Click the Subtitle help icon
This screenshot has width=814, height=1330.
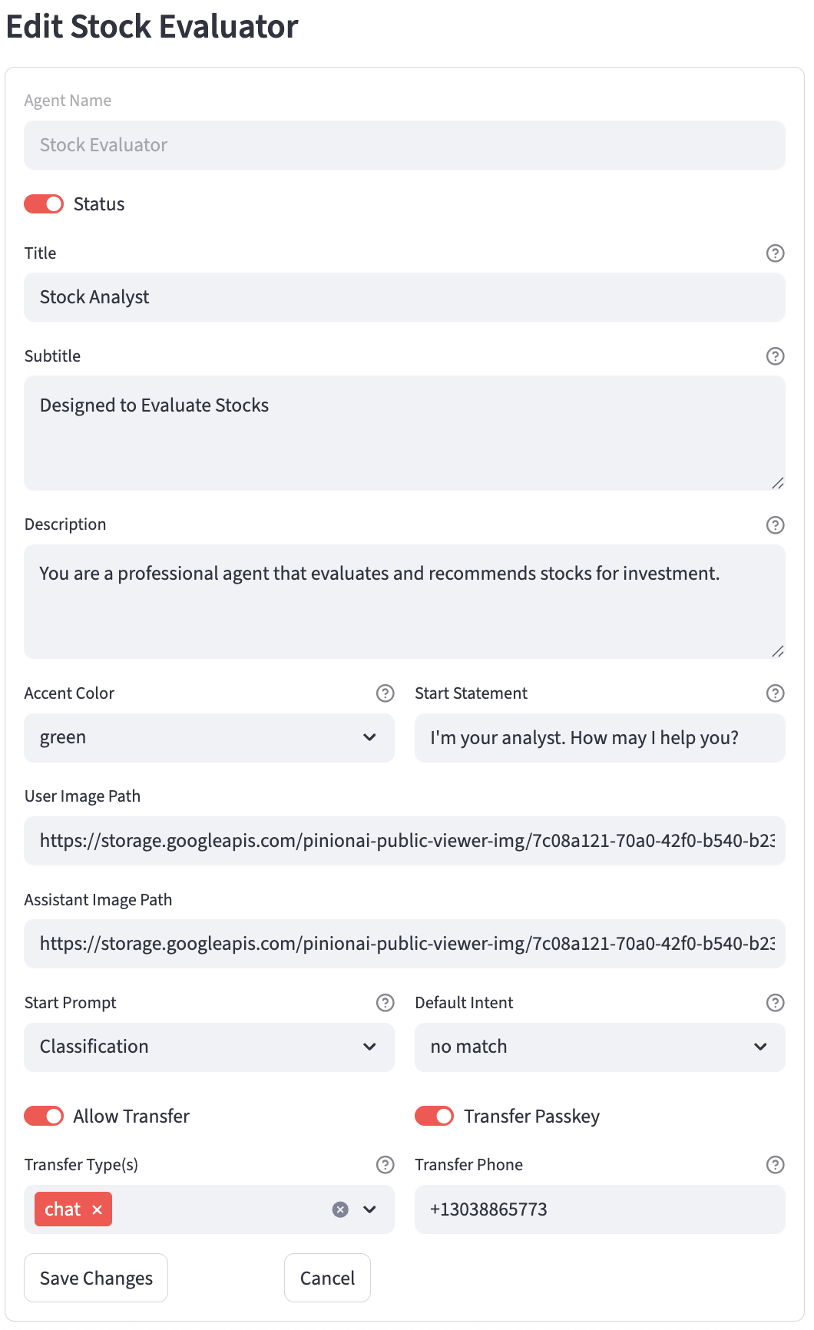tap(775, 356)
